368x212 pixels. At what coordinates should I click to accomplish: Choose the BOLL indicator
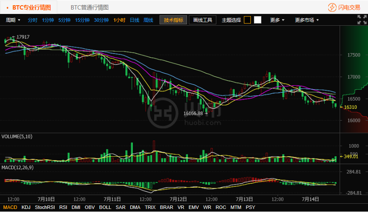coord(105,207)
